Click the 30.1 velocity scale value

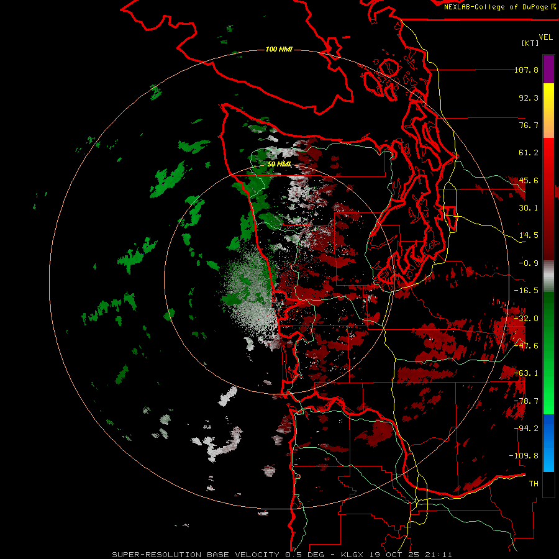tap(529, 208)
